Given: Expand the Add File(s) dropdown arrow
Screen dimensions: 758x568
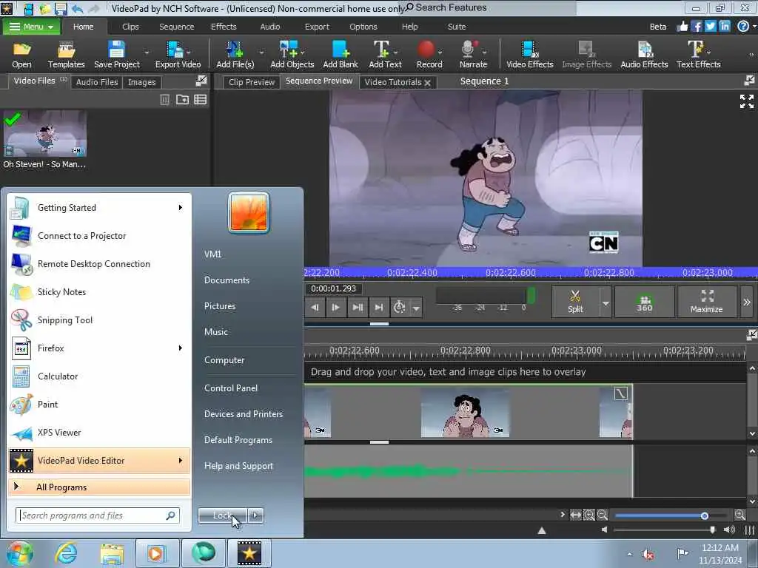Looking at the screenshot, I should [261, 53].
